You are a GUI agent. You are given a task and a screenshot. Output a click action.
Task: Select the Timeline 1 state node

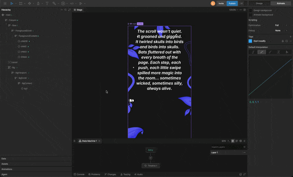[x=151, y=166]
